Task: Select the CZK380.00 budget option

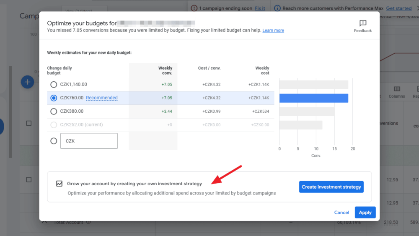Action: [x=54, y=112]
